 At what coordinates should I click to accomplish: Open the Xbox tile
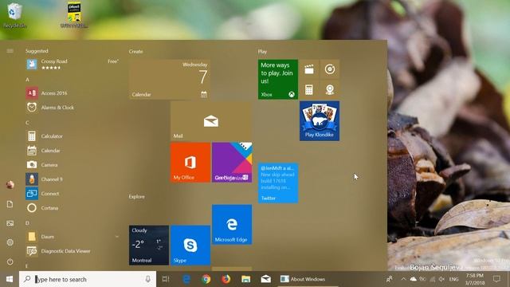click(x=278, y=79)
